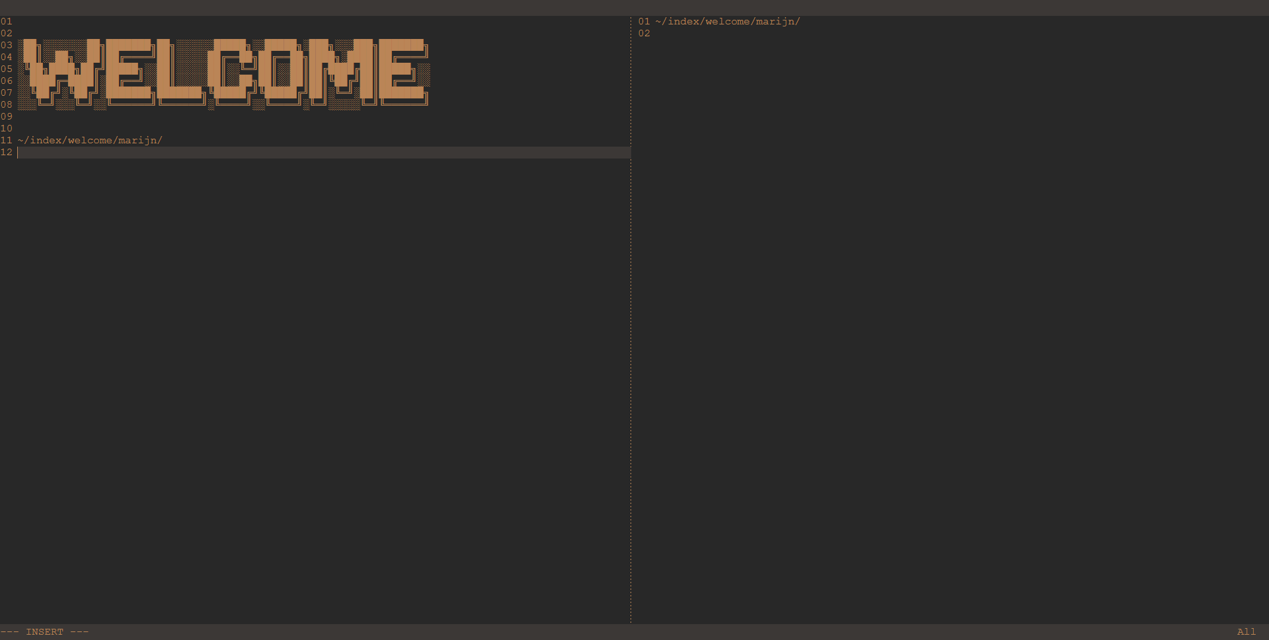Click the INSERT mode indicator in status bar
1269x640 pixels.
pyautogui.click(x=44, y=632)
